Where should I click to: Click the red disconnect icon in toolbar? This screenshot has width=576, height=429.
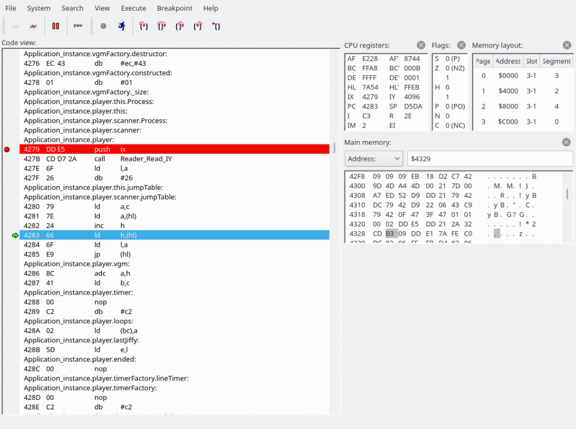pos(33,26)
